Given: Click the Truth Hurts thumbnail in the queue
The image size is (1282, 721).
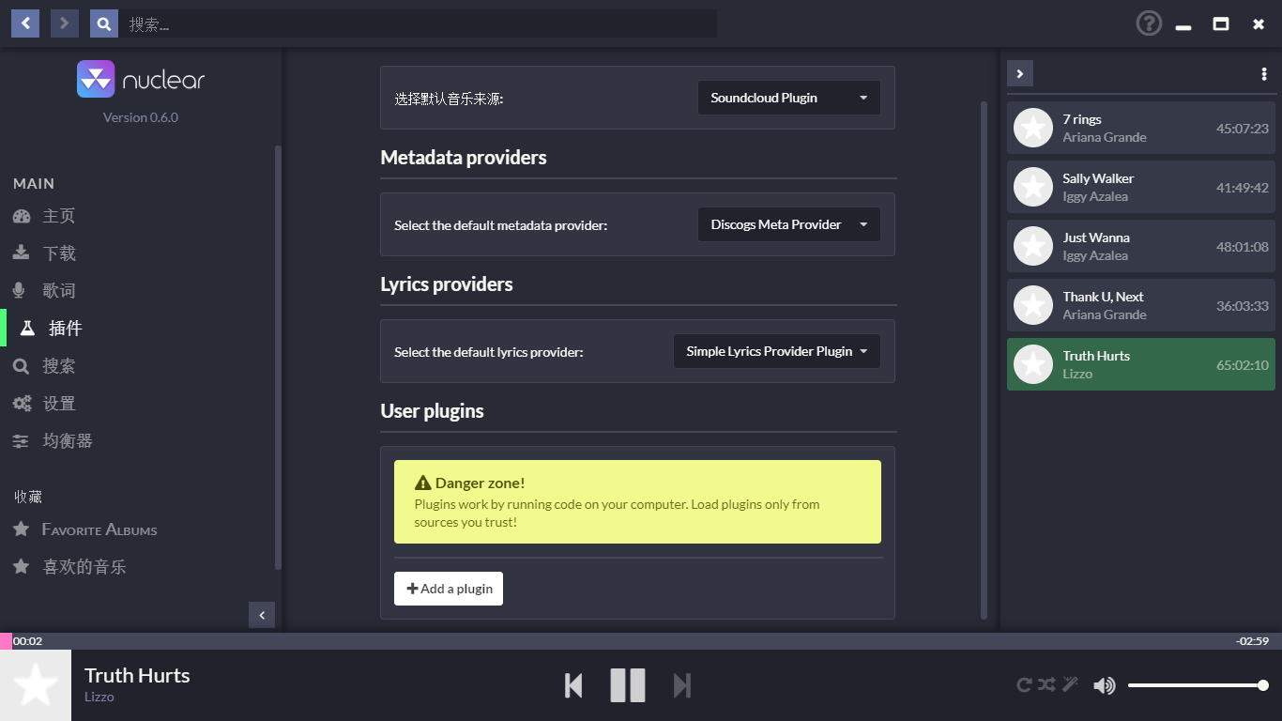Looking at the screenshot, I should 1033,364.
